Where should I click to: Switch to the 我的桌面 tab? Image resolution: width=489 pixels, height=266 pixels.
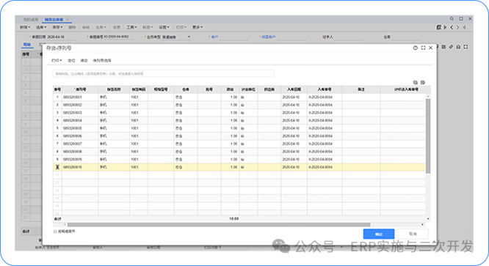31,19
